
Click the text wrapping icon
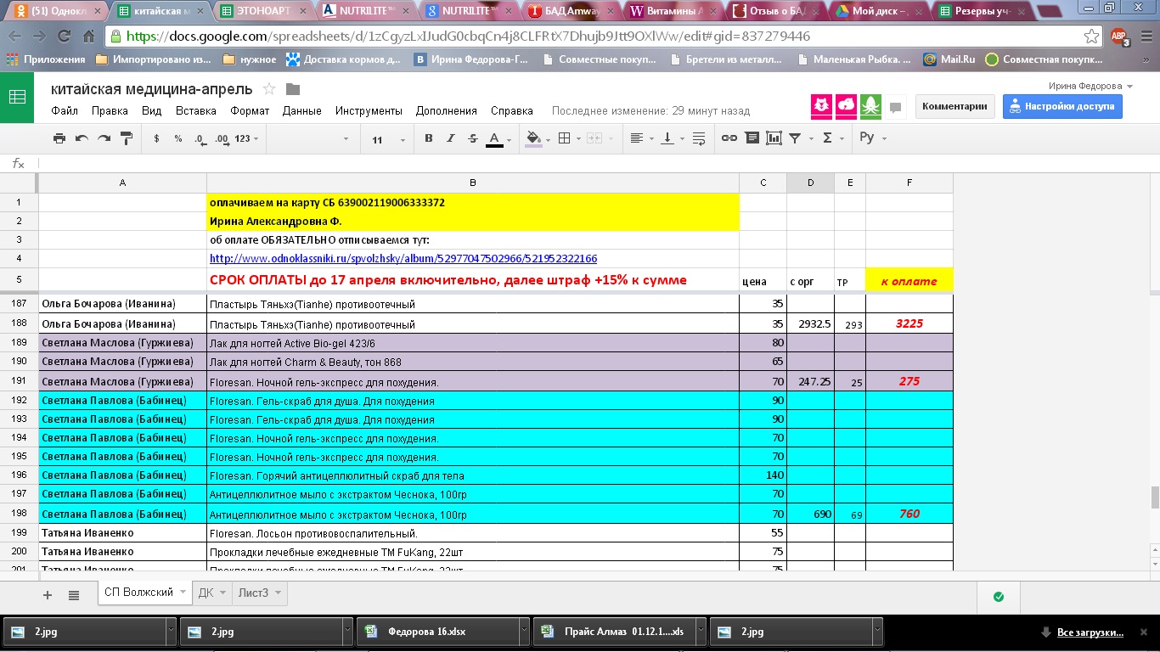click(x=699, y=138)
